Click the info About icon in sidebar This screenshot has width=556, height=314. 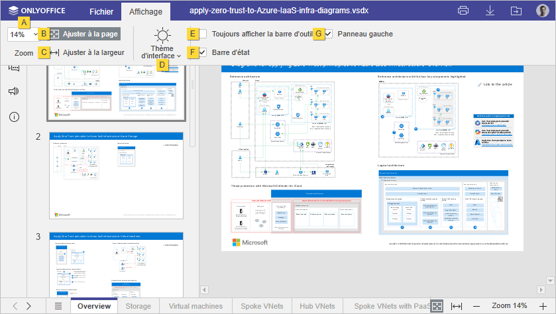click(x=14, y=117)
